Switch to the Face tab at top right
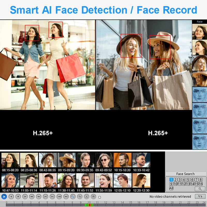207x207 pixels. click(x=199, y=22)
